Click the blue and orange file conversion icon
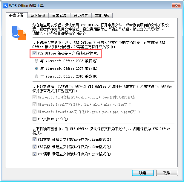 coord(19,33)
